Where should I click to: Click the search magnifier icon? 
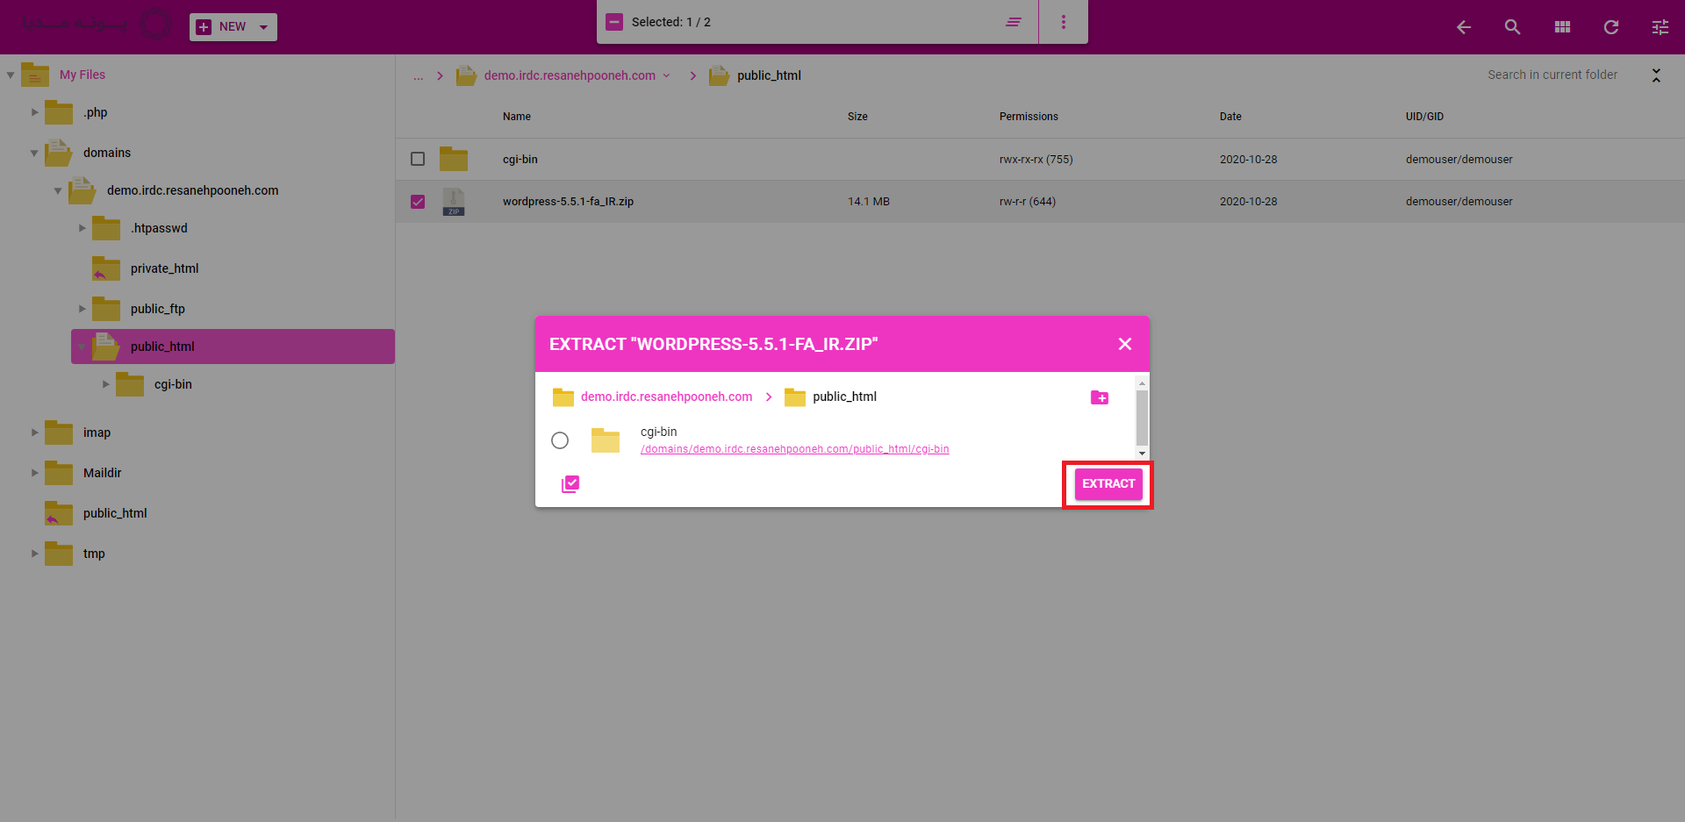(1512, 27)
